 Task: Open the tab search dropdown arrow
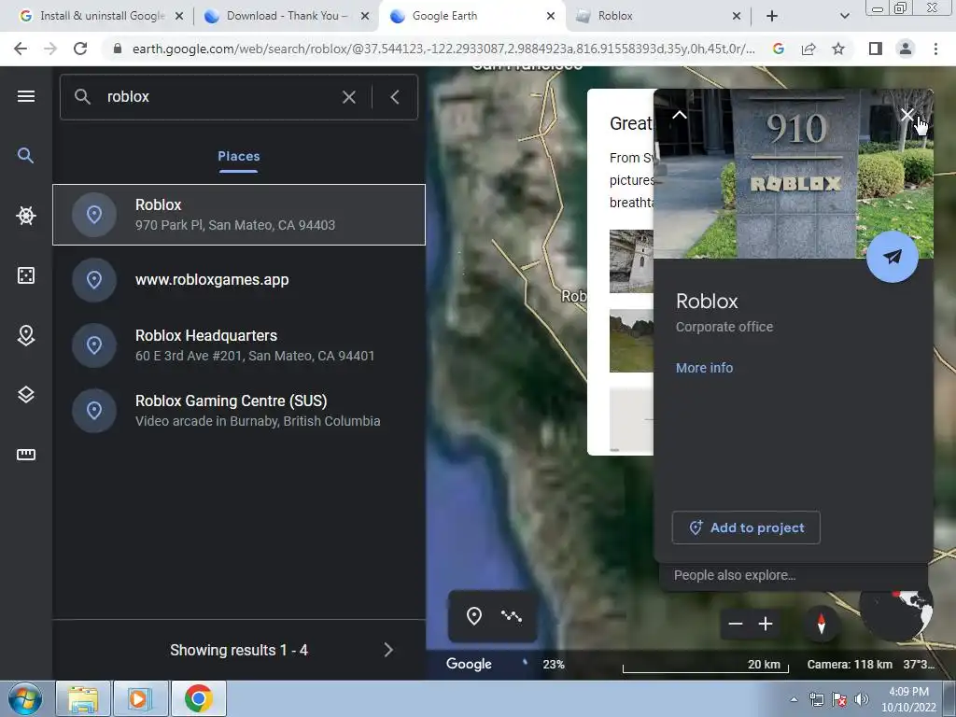pos(844,16)
